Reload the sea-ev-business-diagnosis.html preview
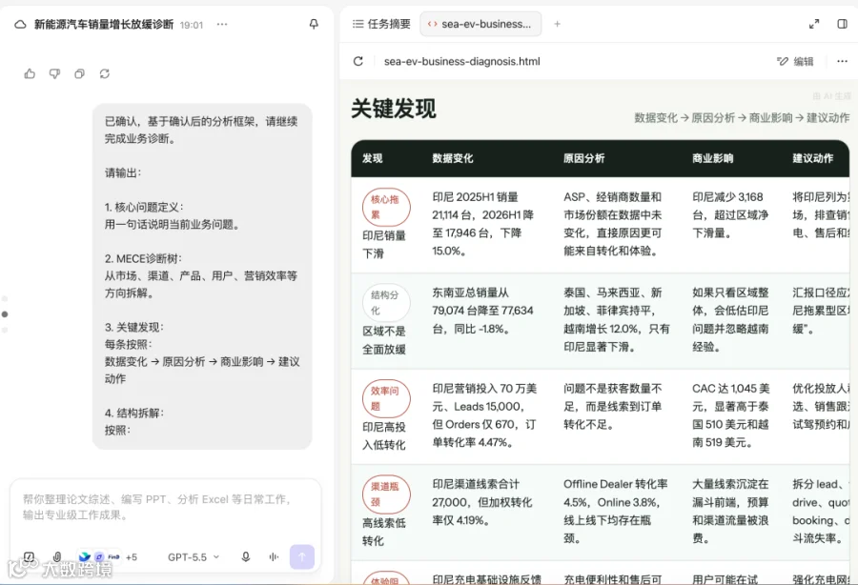 358,61
